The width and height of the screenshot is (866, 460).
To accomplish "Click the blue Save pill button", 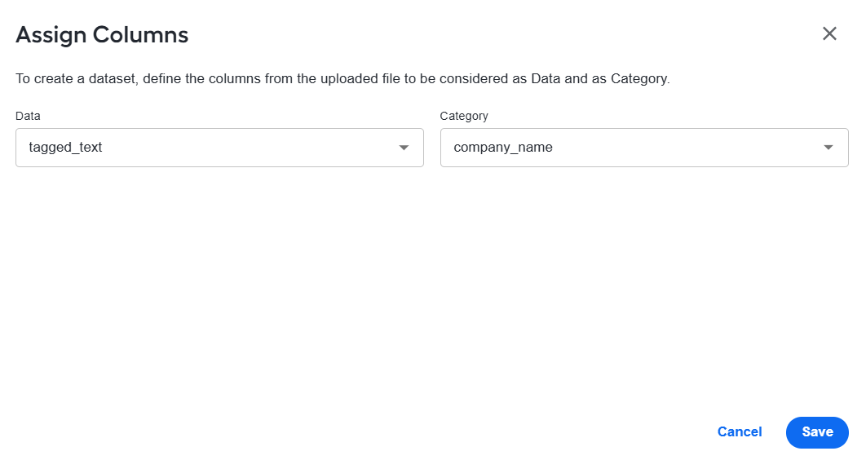I will pyautogui.click(x=817, y=431).
